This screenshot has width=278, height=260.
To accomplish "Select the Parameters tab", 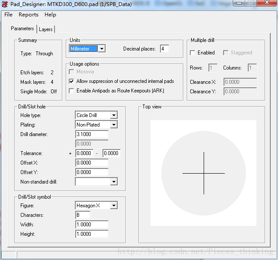I will [22, 29].
